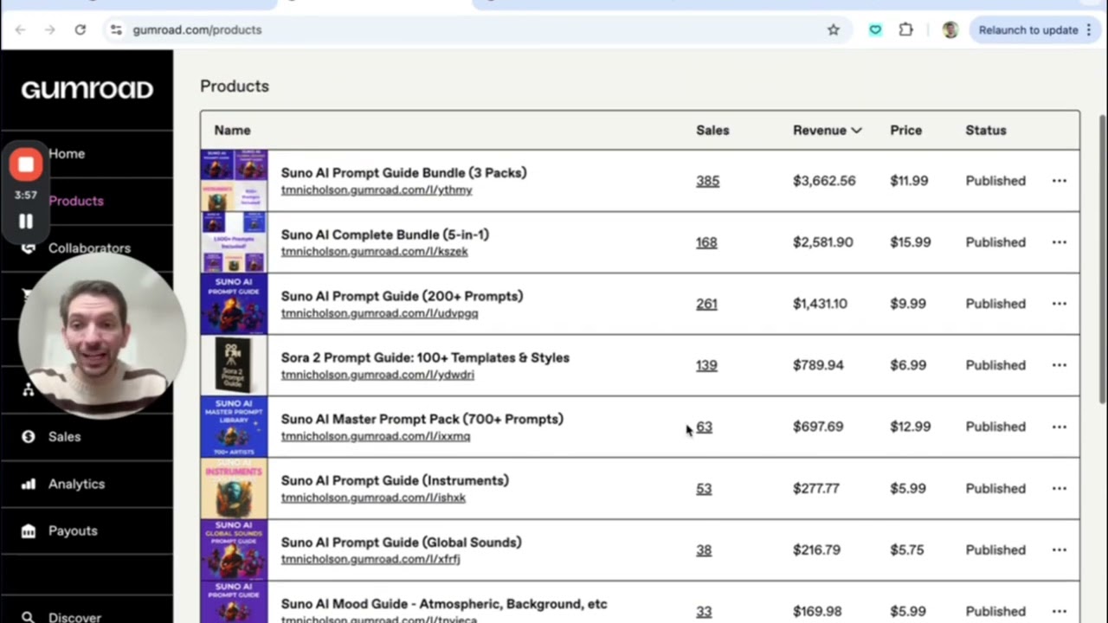Click the gumroad.com/l/ixxmq URL link
The width and height of the screenshot is (1108, 623).
point(376,436)
